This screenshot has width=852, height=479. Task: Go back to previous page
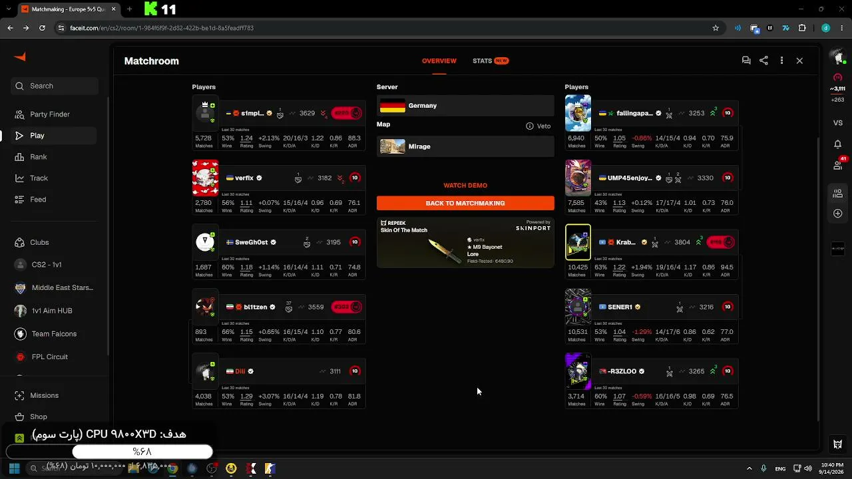[10, 28]
